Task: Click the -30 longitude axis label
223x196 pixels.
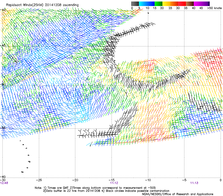Action: 3,180
